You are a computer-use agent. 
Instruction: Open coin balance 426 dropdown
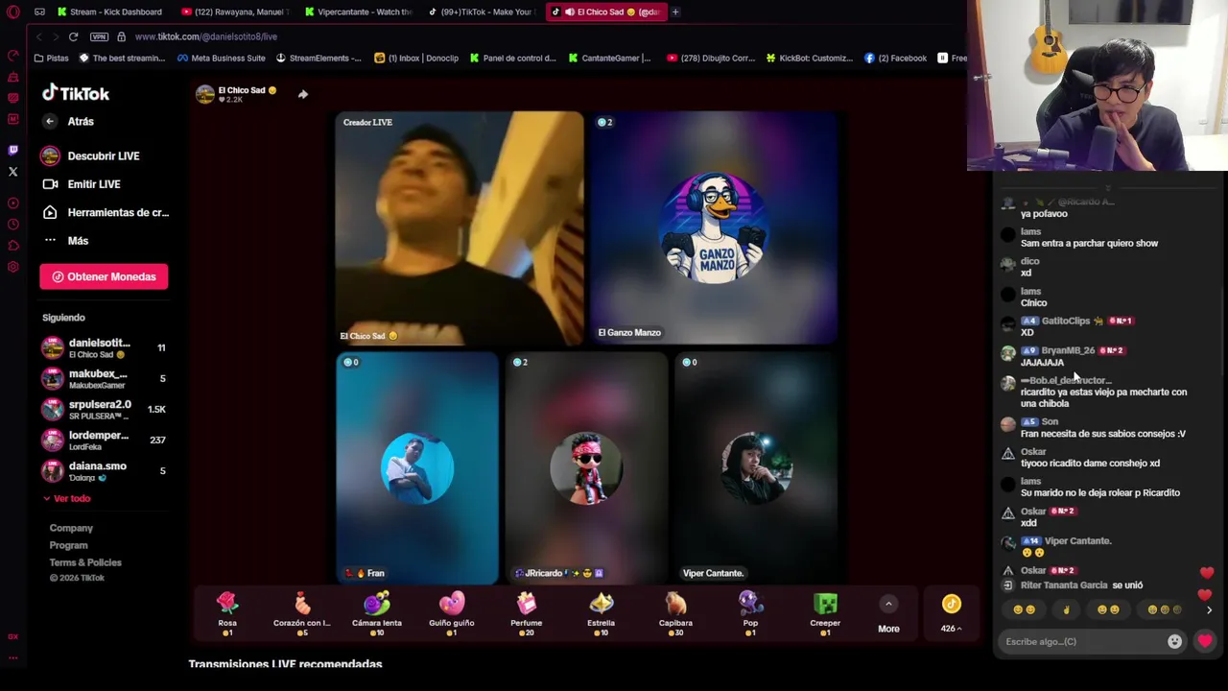[x=951, y=614]
